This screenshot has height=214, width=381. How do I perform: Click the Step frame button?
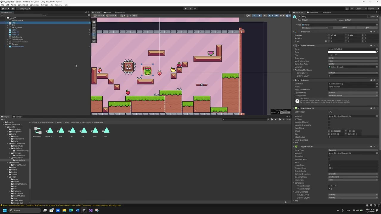pos(195,9)
